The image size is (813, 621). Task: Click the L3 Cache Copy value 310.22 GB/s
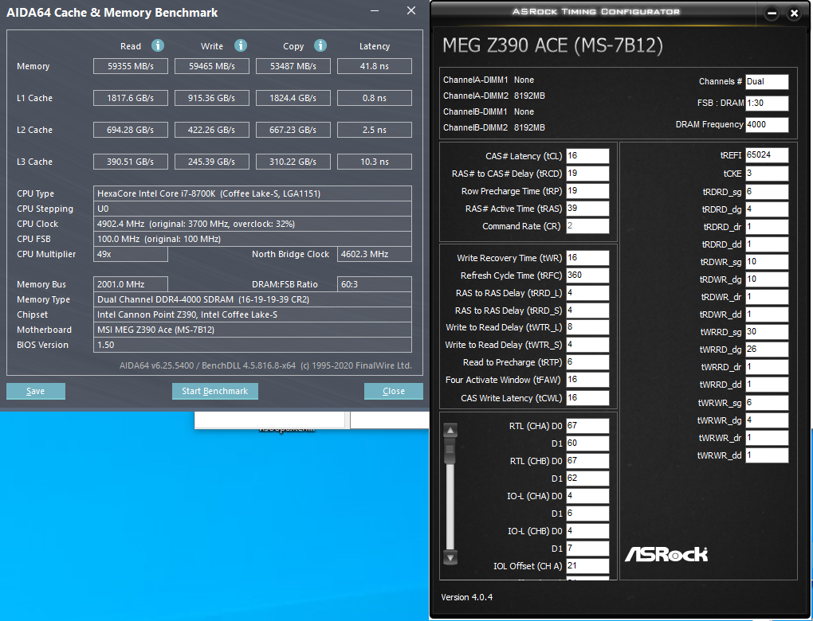(293, 162)
